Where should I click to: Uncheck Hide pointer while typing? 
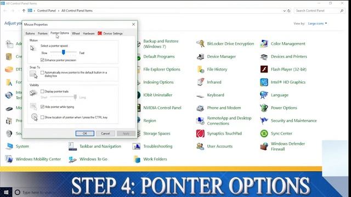click(x=42, y=107)
